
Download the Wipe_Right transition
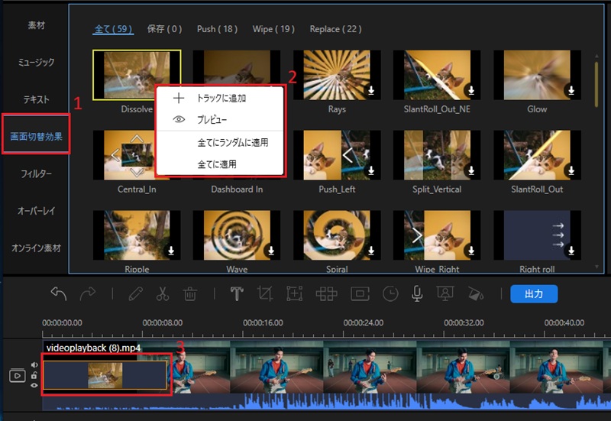(x=471, y=251)
